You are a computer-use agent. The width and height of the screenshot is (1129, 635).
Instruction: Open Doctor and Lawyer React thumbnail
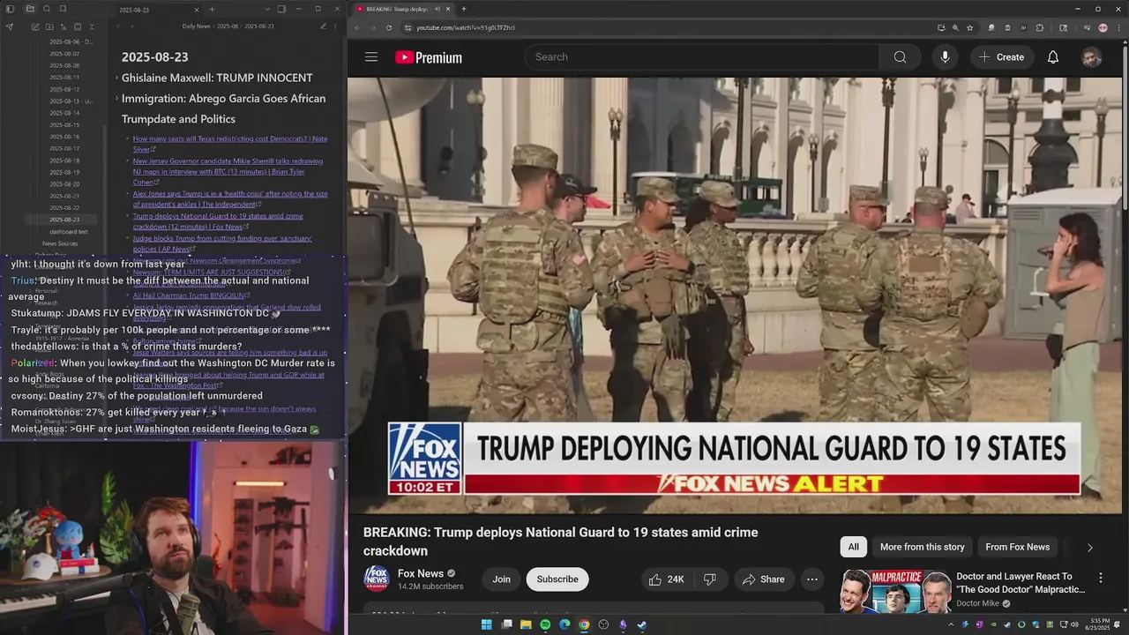[894, 591]
